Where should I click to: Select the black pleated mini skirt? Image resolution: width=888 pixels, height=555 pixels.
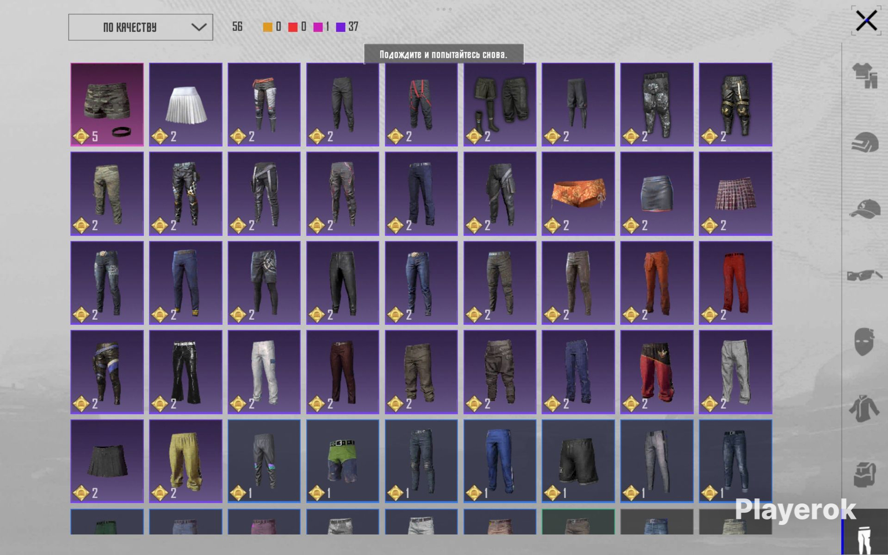(x=107, y=461)
